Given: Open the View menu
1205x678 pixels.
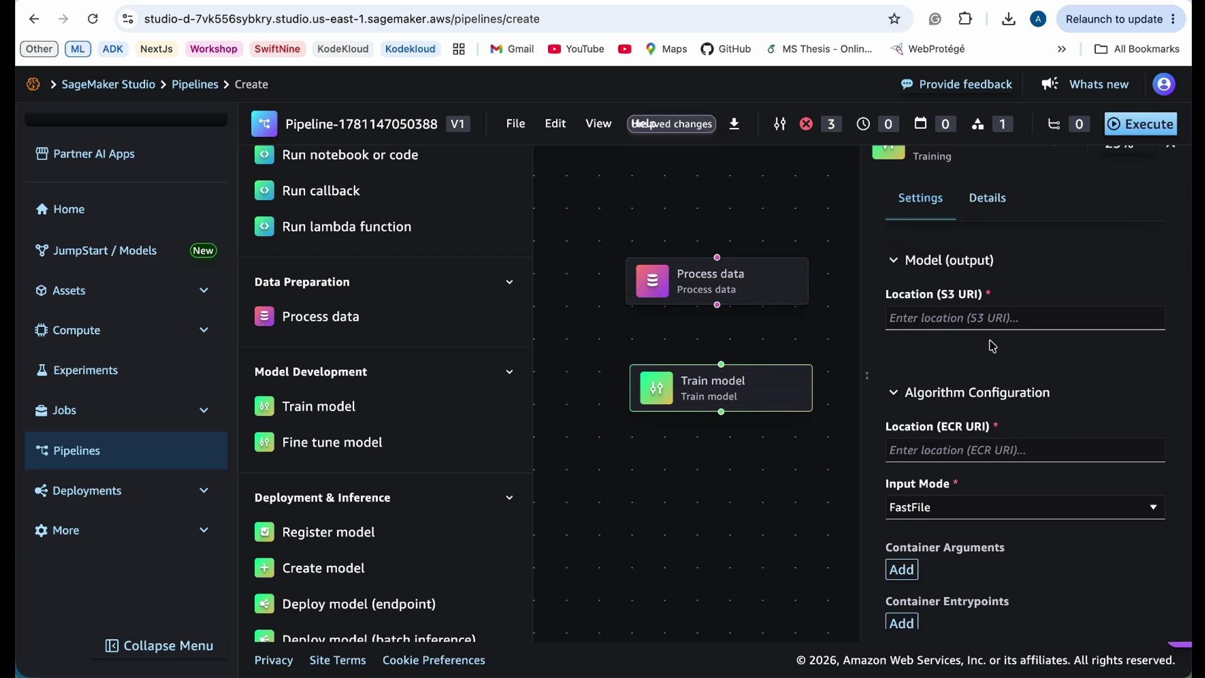Looking at the screenshot, I should (599, 124).
